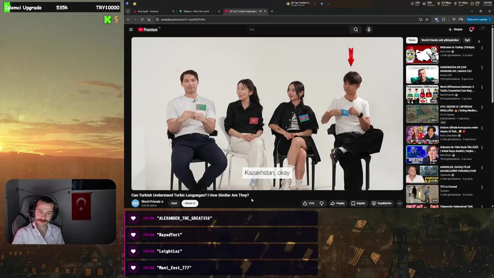The height and width of the screenshot is (278, 494).
Task: Bookmark this page with star icon
Action: pos(427,19)
